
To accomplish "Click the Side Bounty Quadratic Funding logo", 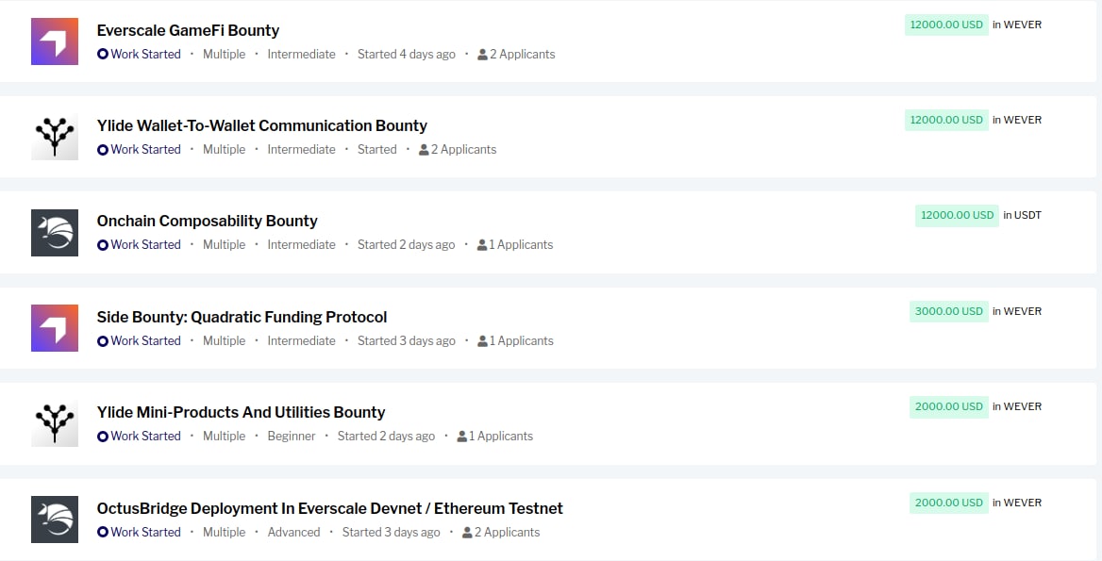I will [55, 328].
